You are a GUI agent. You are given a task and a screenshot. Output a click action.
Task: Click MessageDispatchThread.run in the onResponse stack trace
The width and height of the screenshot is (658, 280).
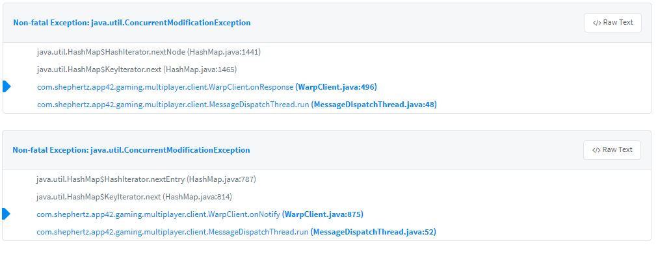point(173,105)
